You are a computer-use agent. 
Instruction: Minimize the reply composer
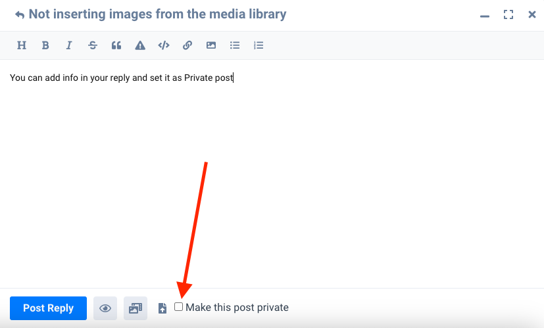pyautogui.click(x=485, y=16)
